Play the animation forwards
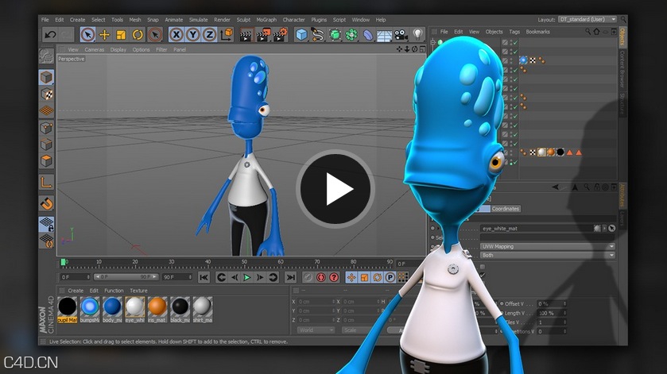 [246, 278]
